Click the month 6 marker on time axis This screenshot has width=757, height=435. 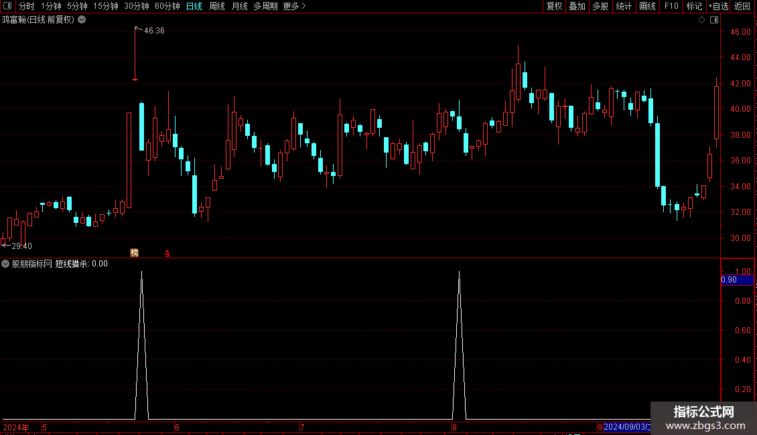pos(177,427)
